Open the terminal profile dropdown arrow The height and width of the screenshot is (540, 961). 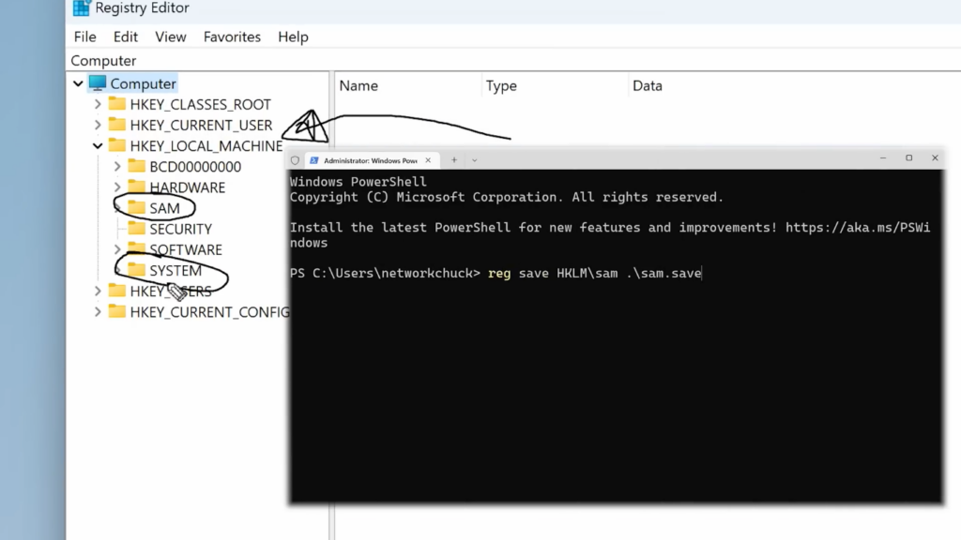(x=474, y=160)
